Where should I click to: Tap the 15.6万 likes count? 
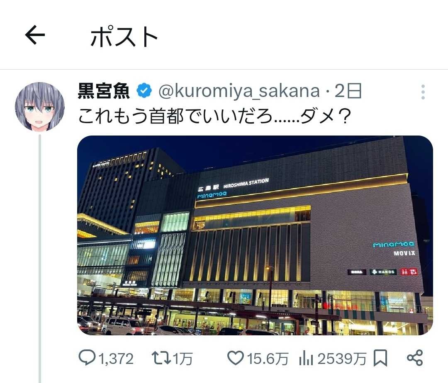(x=268, y=359)
